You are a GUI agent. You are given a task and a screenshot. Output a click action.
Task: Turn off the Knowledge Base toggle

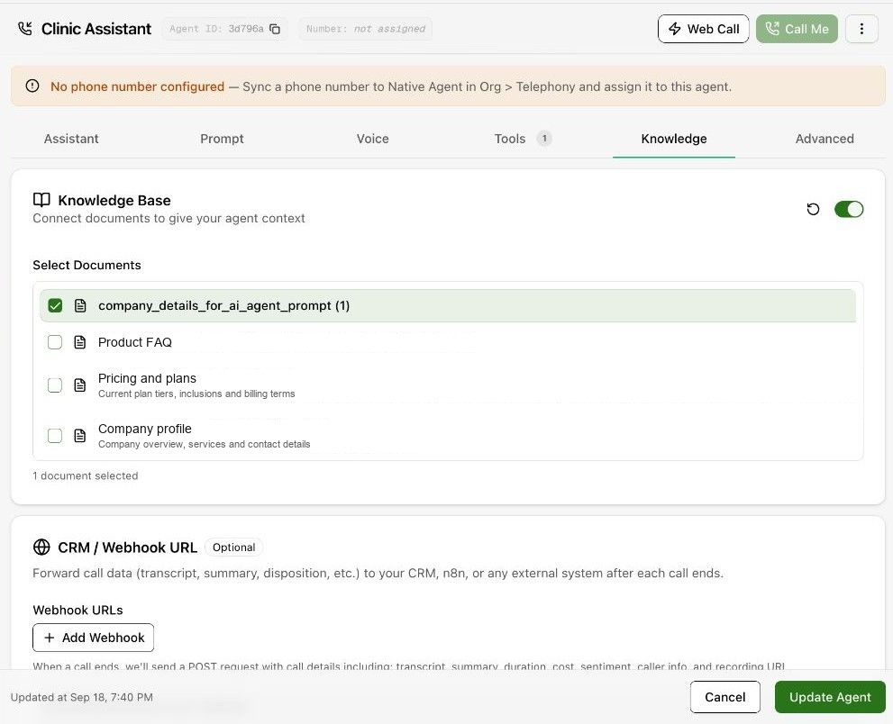pyautogui.click(x=849, y=210)
